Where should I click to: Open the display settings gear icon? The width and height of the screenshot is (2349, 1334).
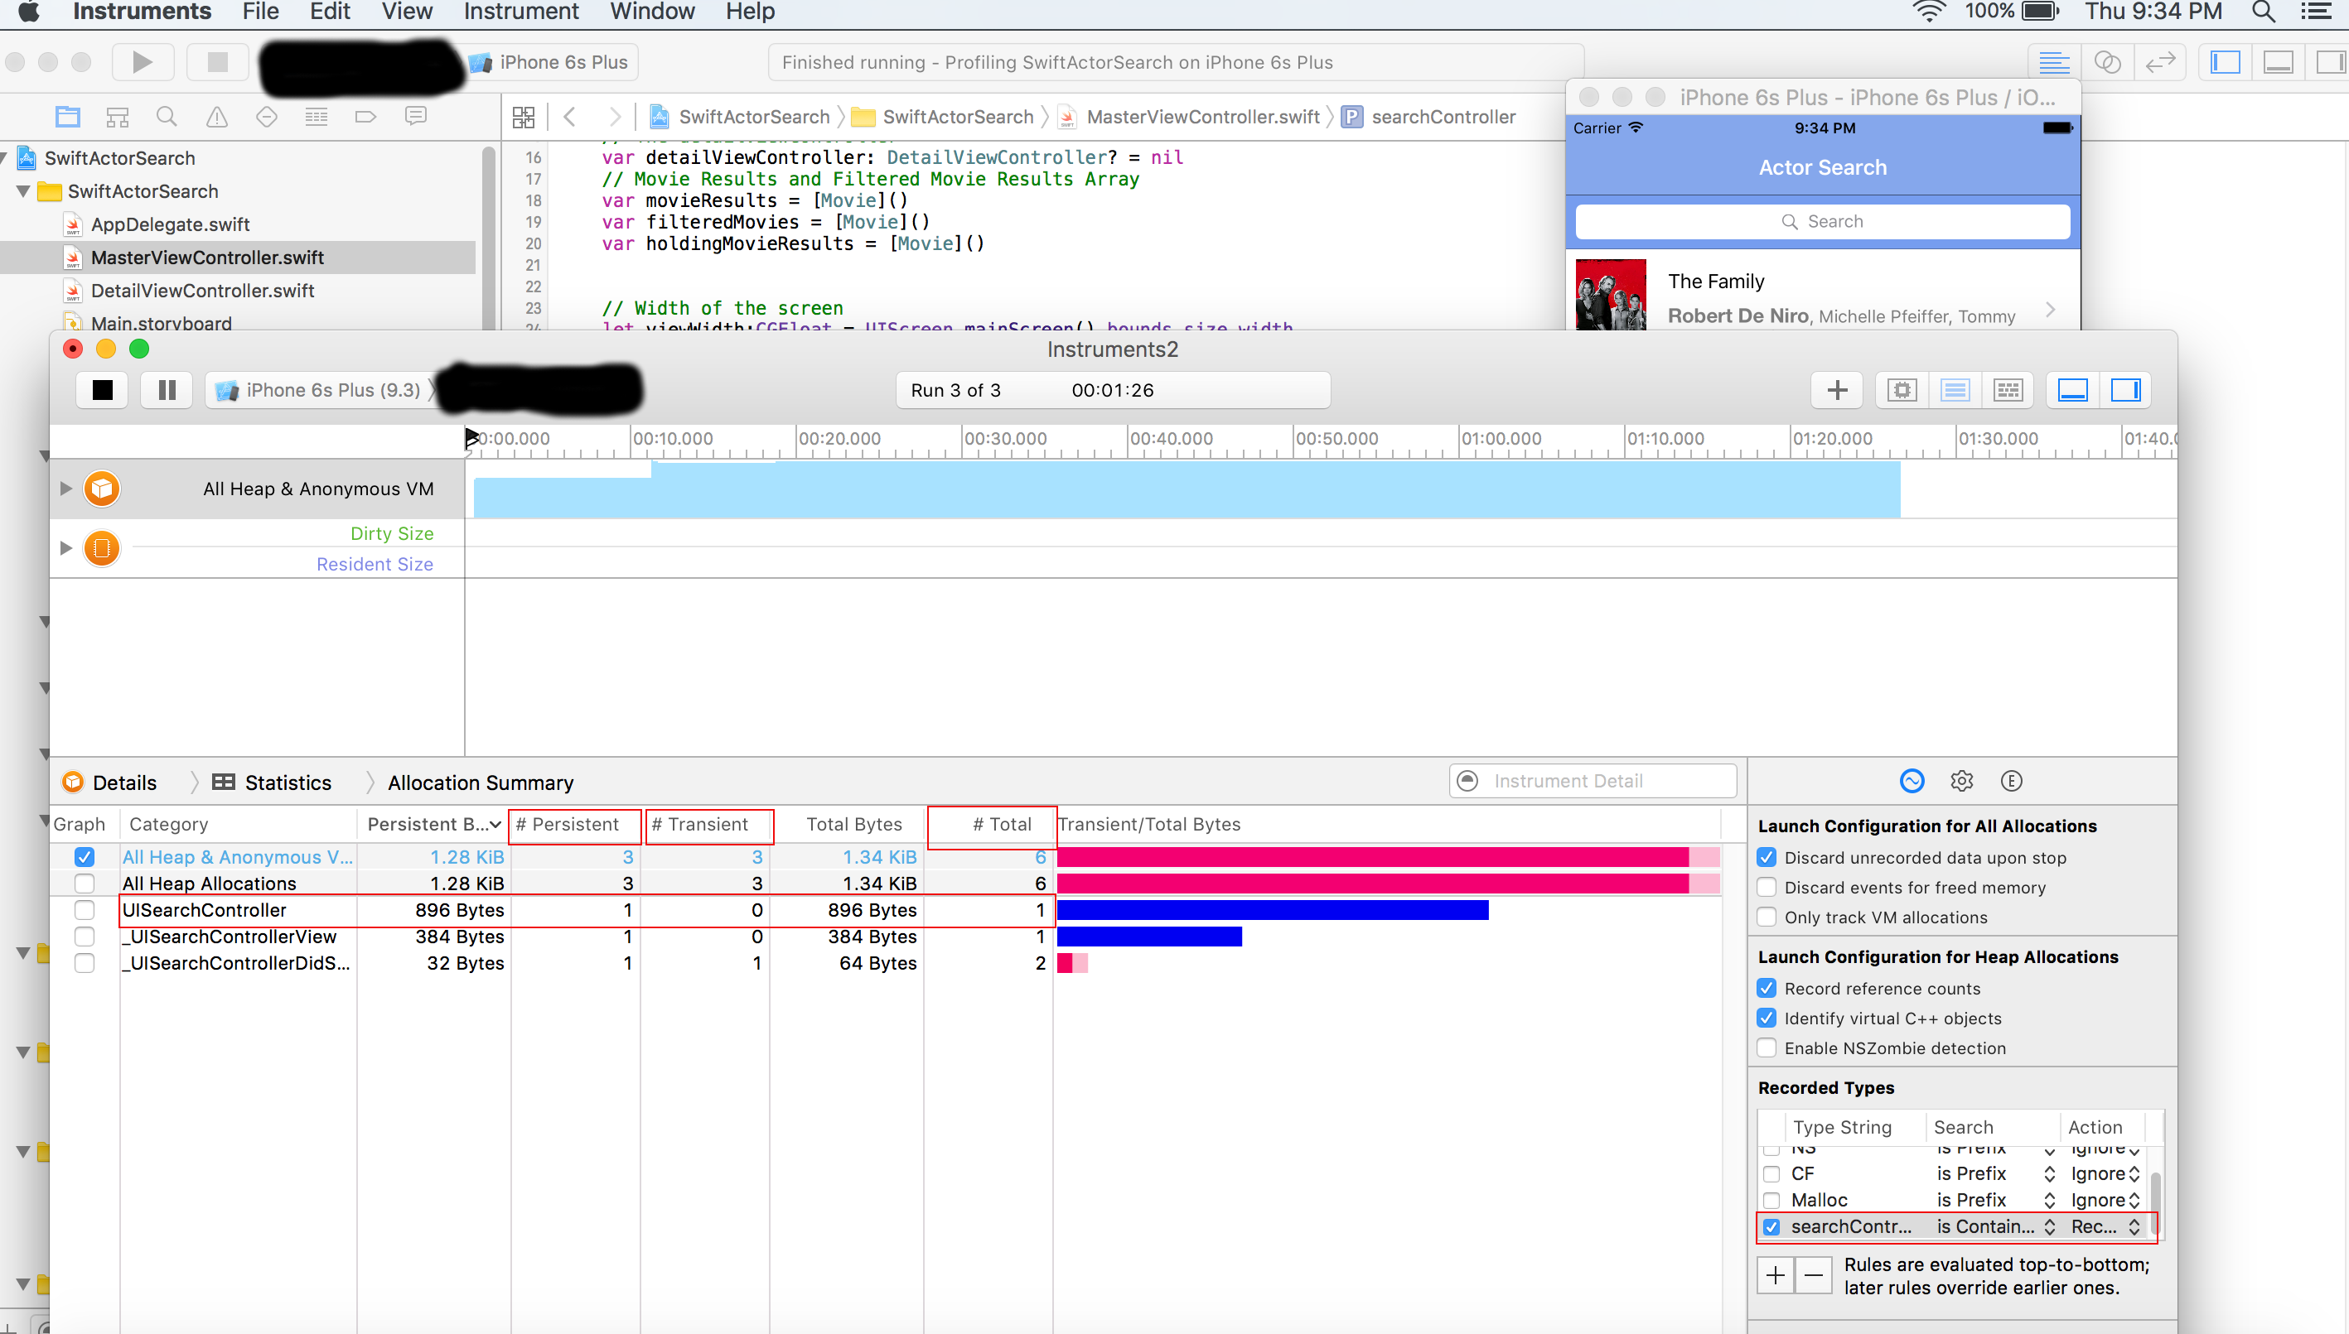(1961, 781)
